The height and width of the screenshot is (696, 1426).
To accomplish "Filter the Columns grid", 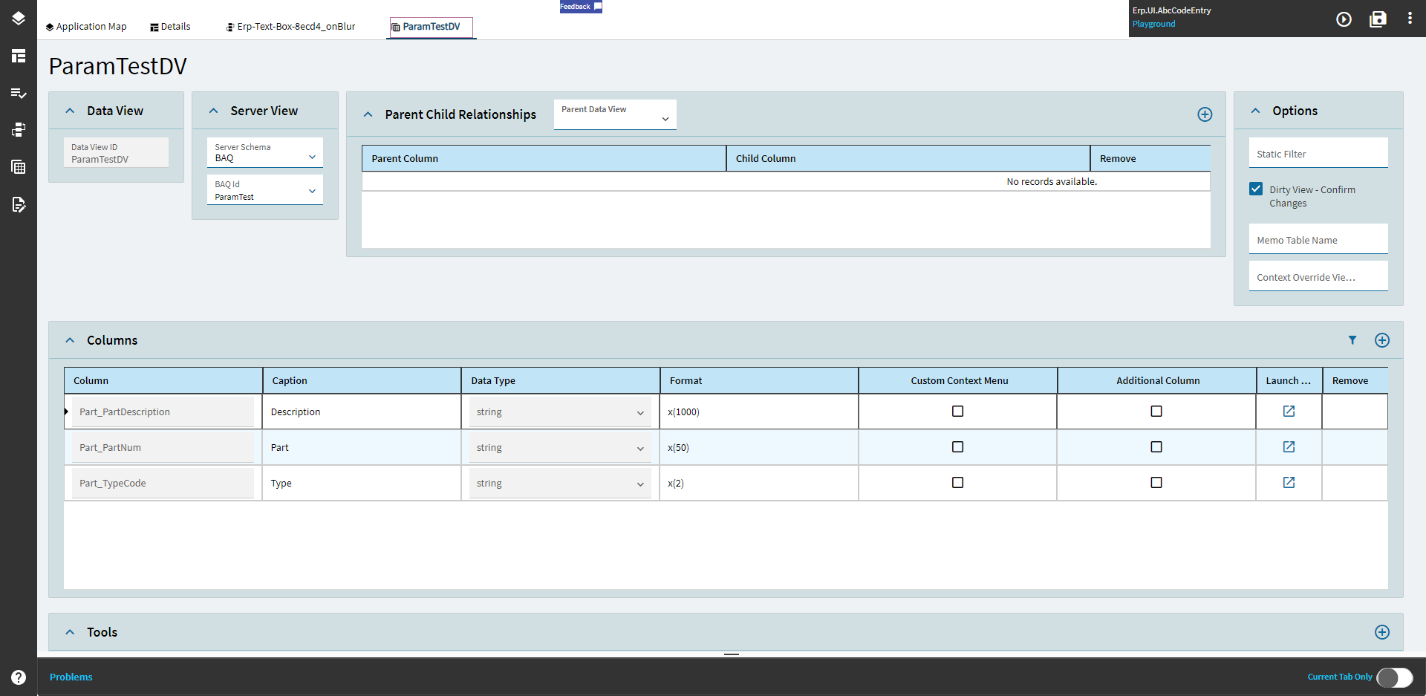I will pyautogui.click(x=1352, y=339).
